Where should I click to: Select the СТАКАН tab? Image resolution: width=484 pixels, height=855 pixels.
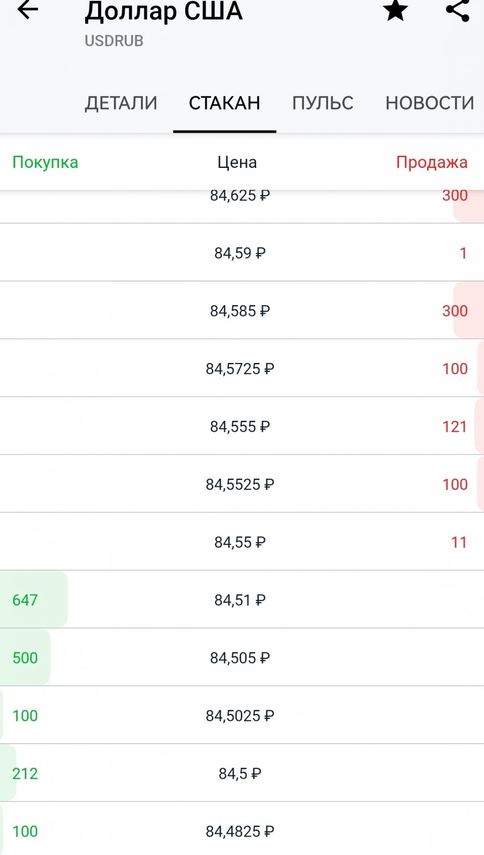coord(224,103)
